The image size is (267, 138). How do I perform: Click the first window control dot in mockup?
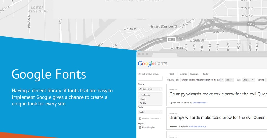(x=139, y=54)
